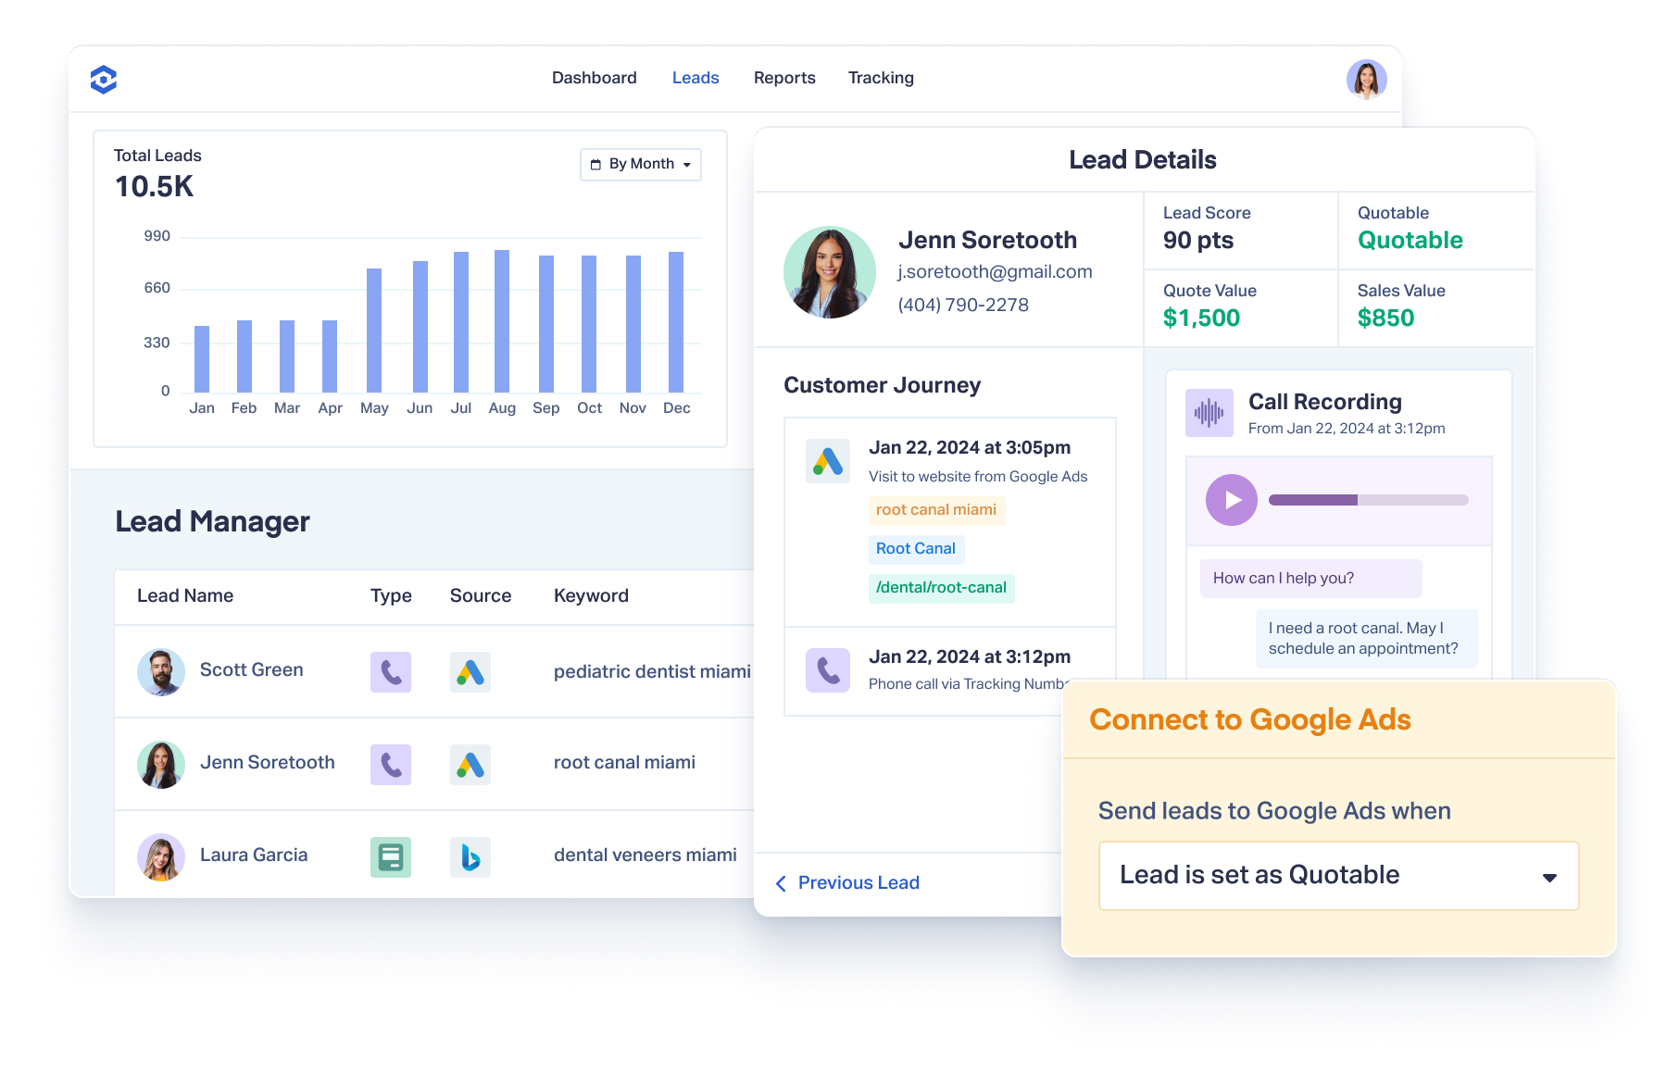Click the call recording progress bar

tap(1369, 500)
